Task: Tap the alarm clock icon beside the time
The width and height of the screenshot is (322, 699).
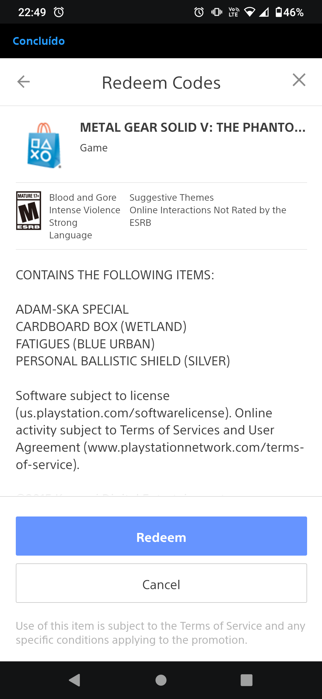Action: [59, 12]
